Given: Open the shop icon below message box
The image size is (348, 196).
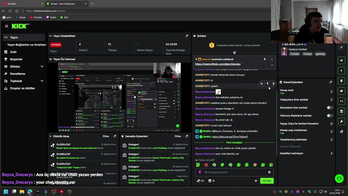Looking at the screenshot, I should coord(210,181).
